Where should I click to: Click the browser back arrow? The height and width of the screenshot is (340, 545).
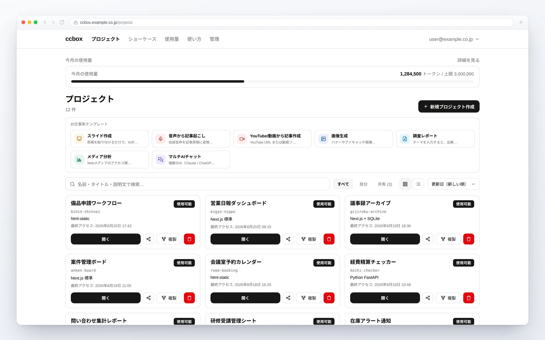[x=45, y=22]
